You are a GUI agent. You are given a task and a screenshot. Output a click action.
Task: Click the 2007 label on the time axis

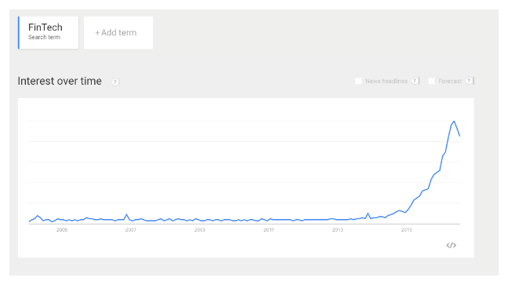click(x=131, y=230)
